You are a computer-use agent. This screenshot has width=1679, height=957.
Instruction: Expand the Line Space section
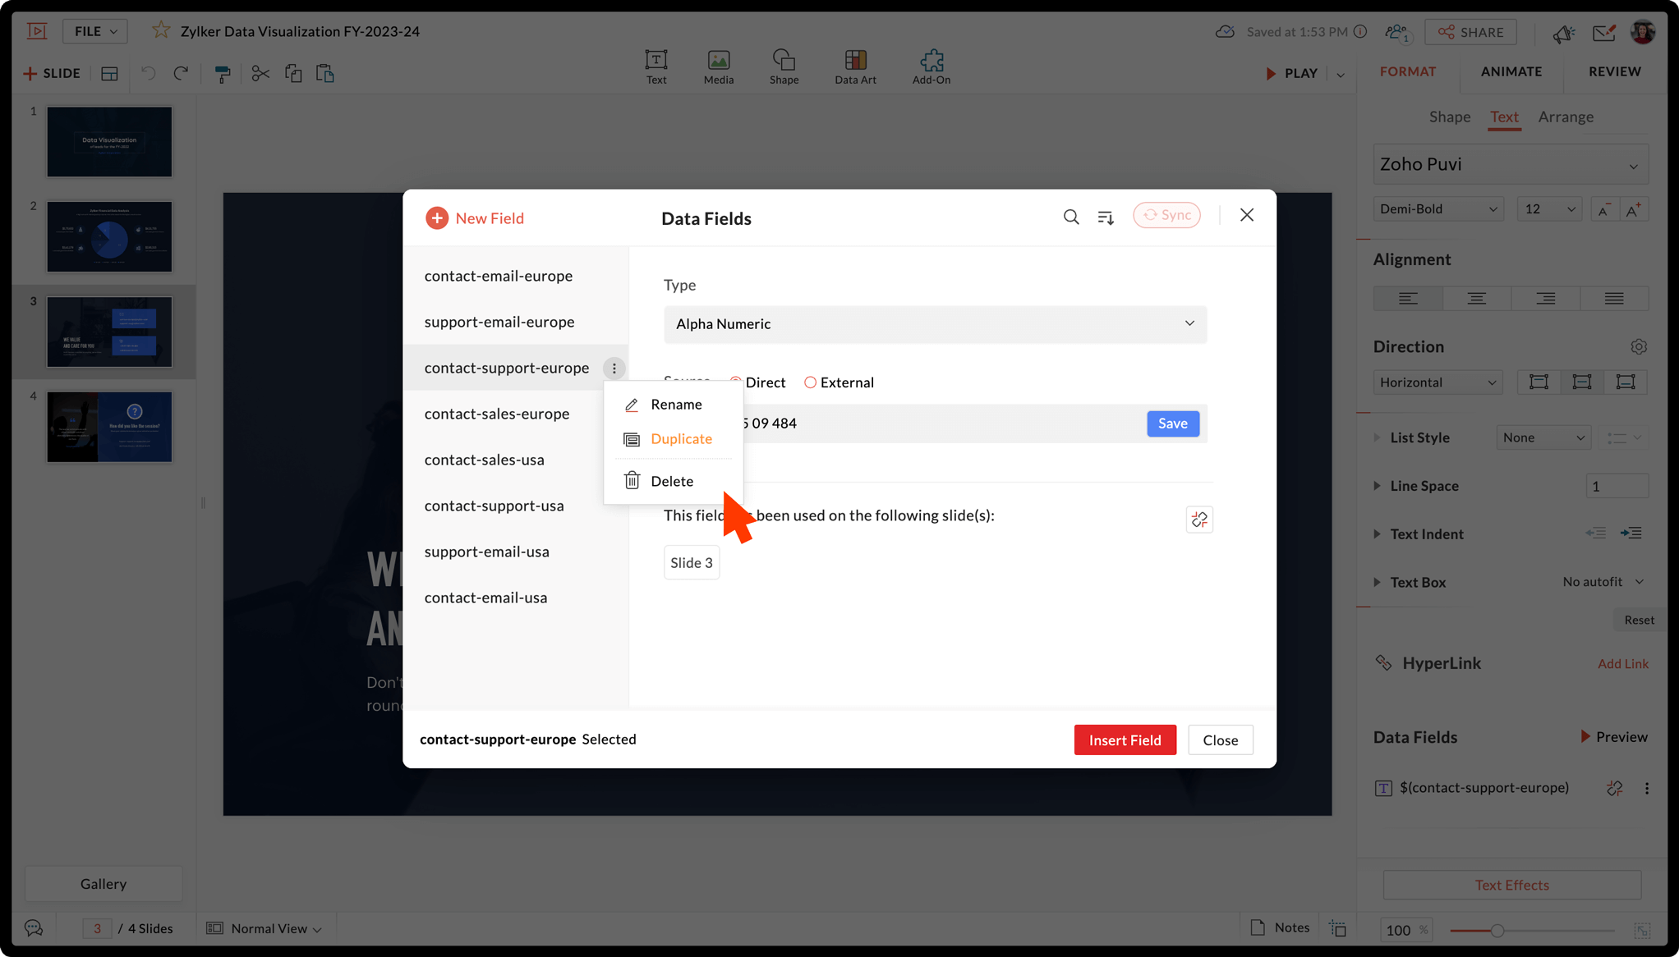coord(1378,486)
